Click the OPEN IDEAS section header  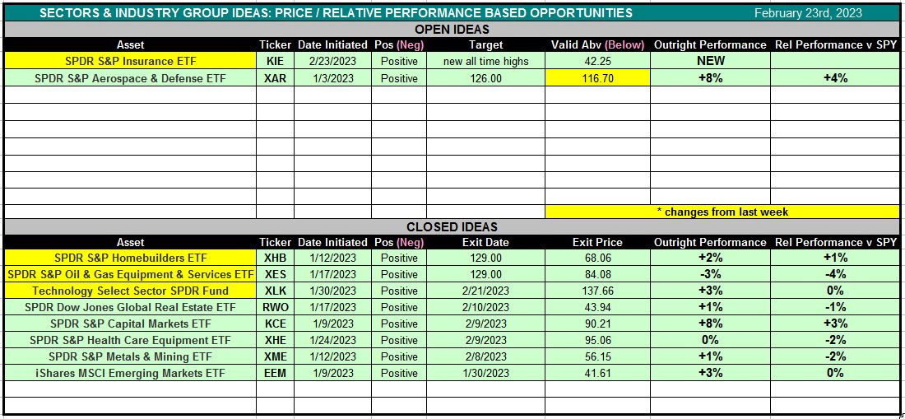[452, 29]
